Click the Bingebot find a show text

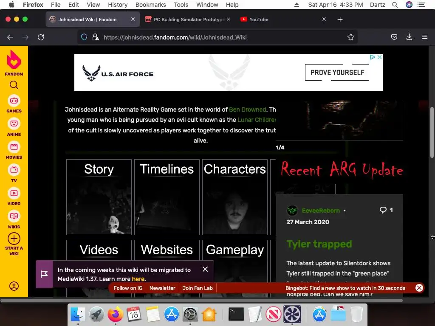coord(345,288)
